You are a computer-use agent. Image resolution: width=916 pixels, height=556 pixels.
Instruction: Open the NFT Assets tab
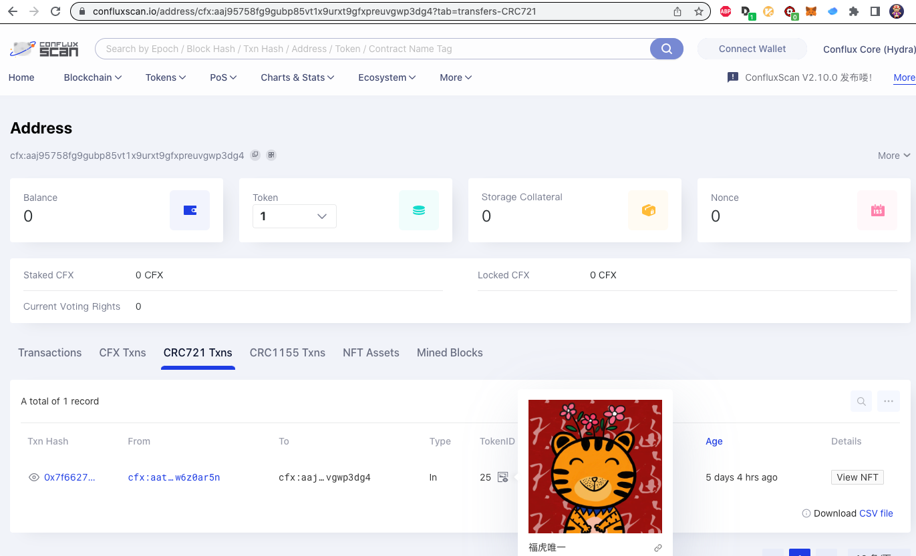point(371,352)
